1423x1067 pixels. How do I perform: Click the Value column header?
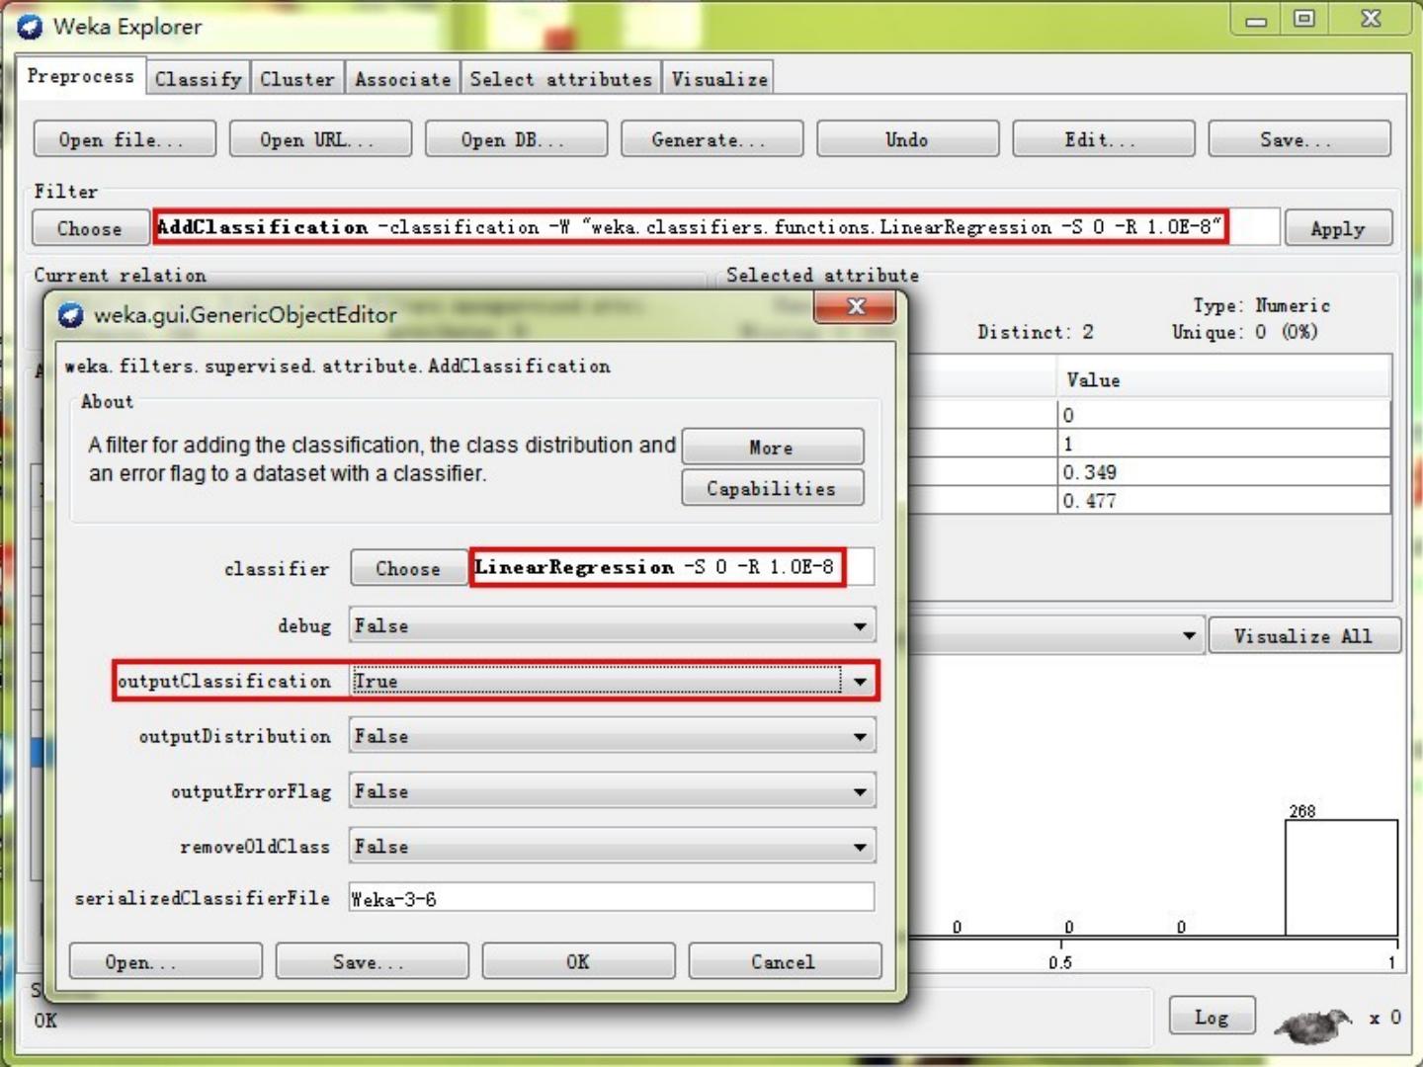[1222, 380]
